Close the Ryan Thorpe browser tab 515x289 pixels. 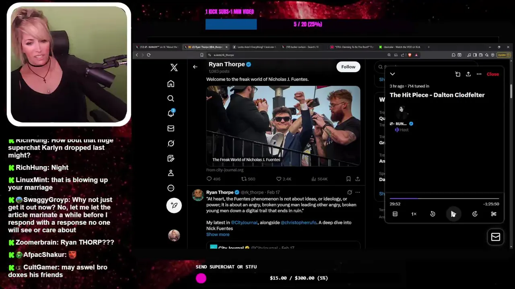[x=227, y=47]
